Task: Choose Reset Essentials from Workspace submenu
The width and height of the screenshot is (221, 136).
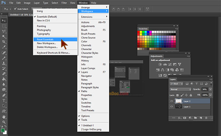Action: pyautogui.click(x=55, y=39)
